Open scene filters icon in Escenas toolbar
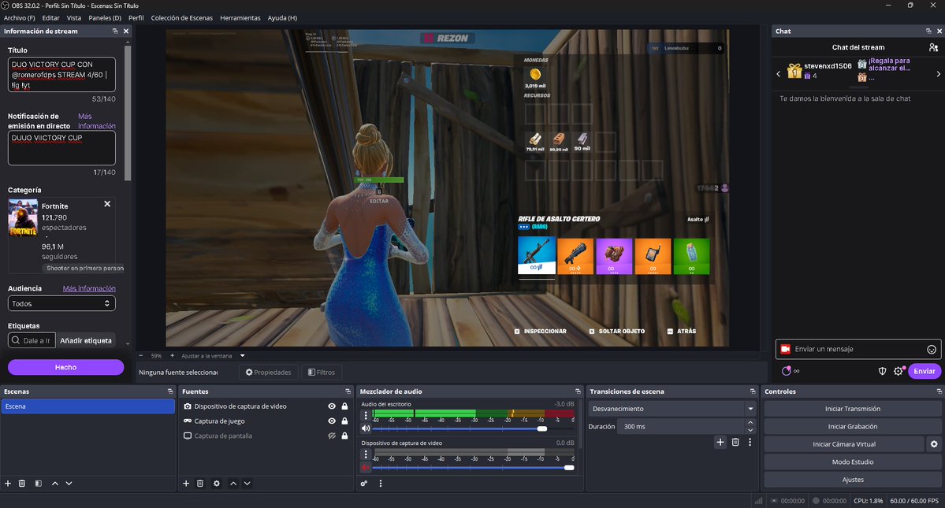This screenshot has width=945, height=508. tap(38, 484)
